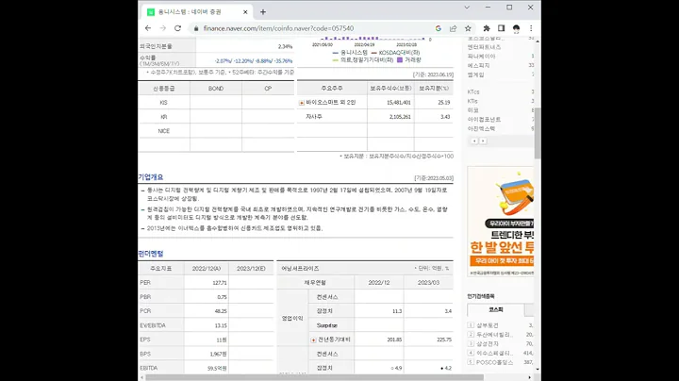The image size is (679, 381).
Task: Open a new tab with the plus button
Action: pos(263,12)
